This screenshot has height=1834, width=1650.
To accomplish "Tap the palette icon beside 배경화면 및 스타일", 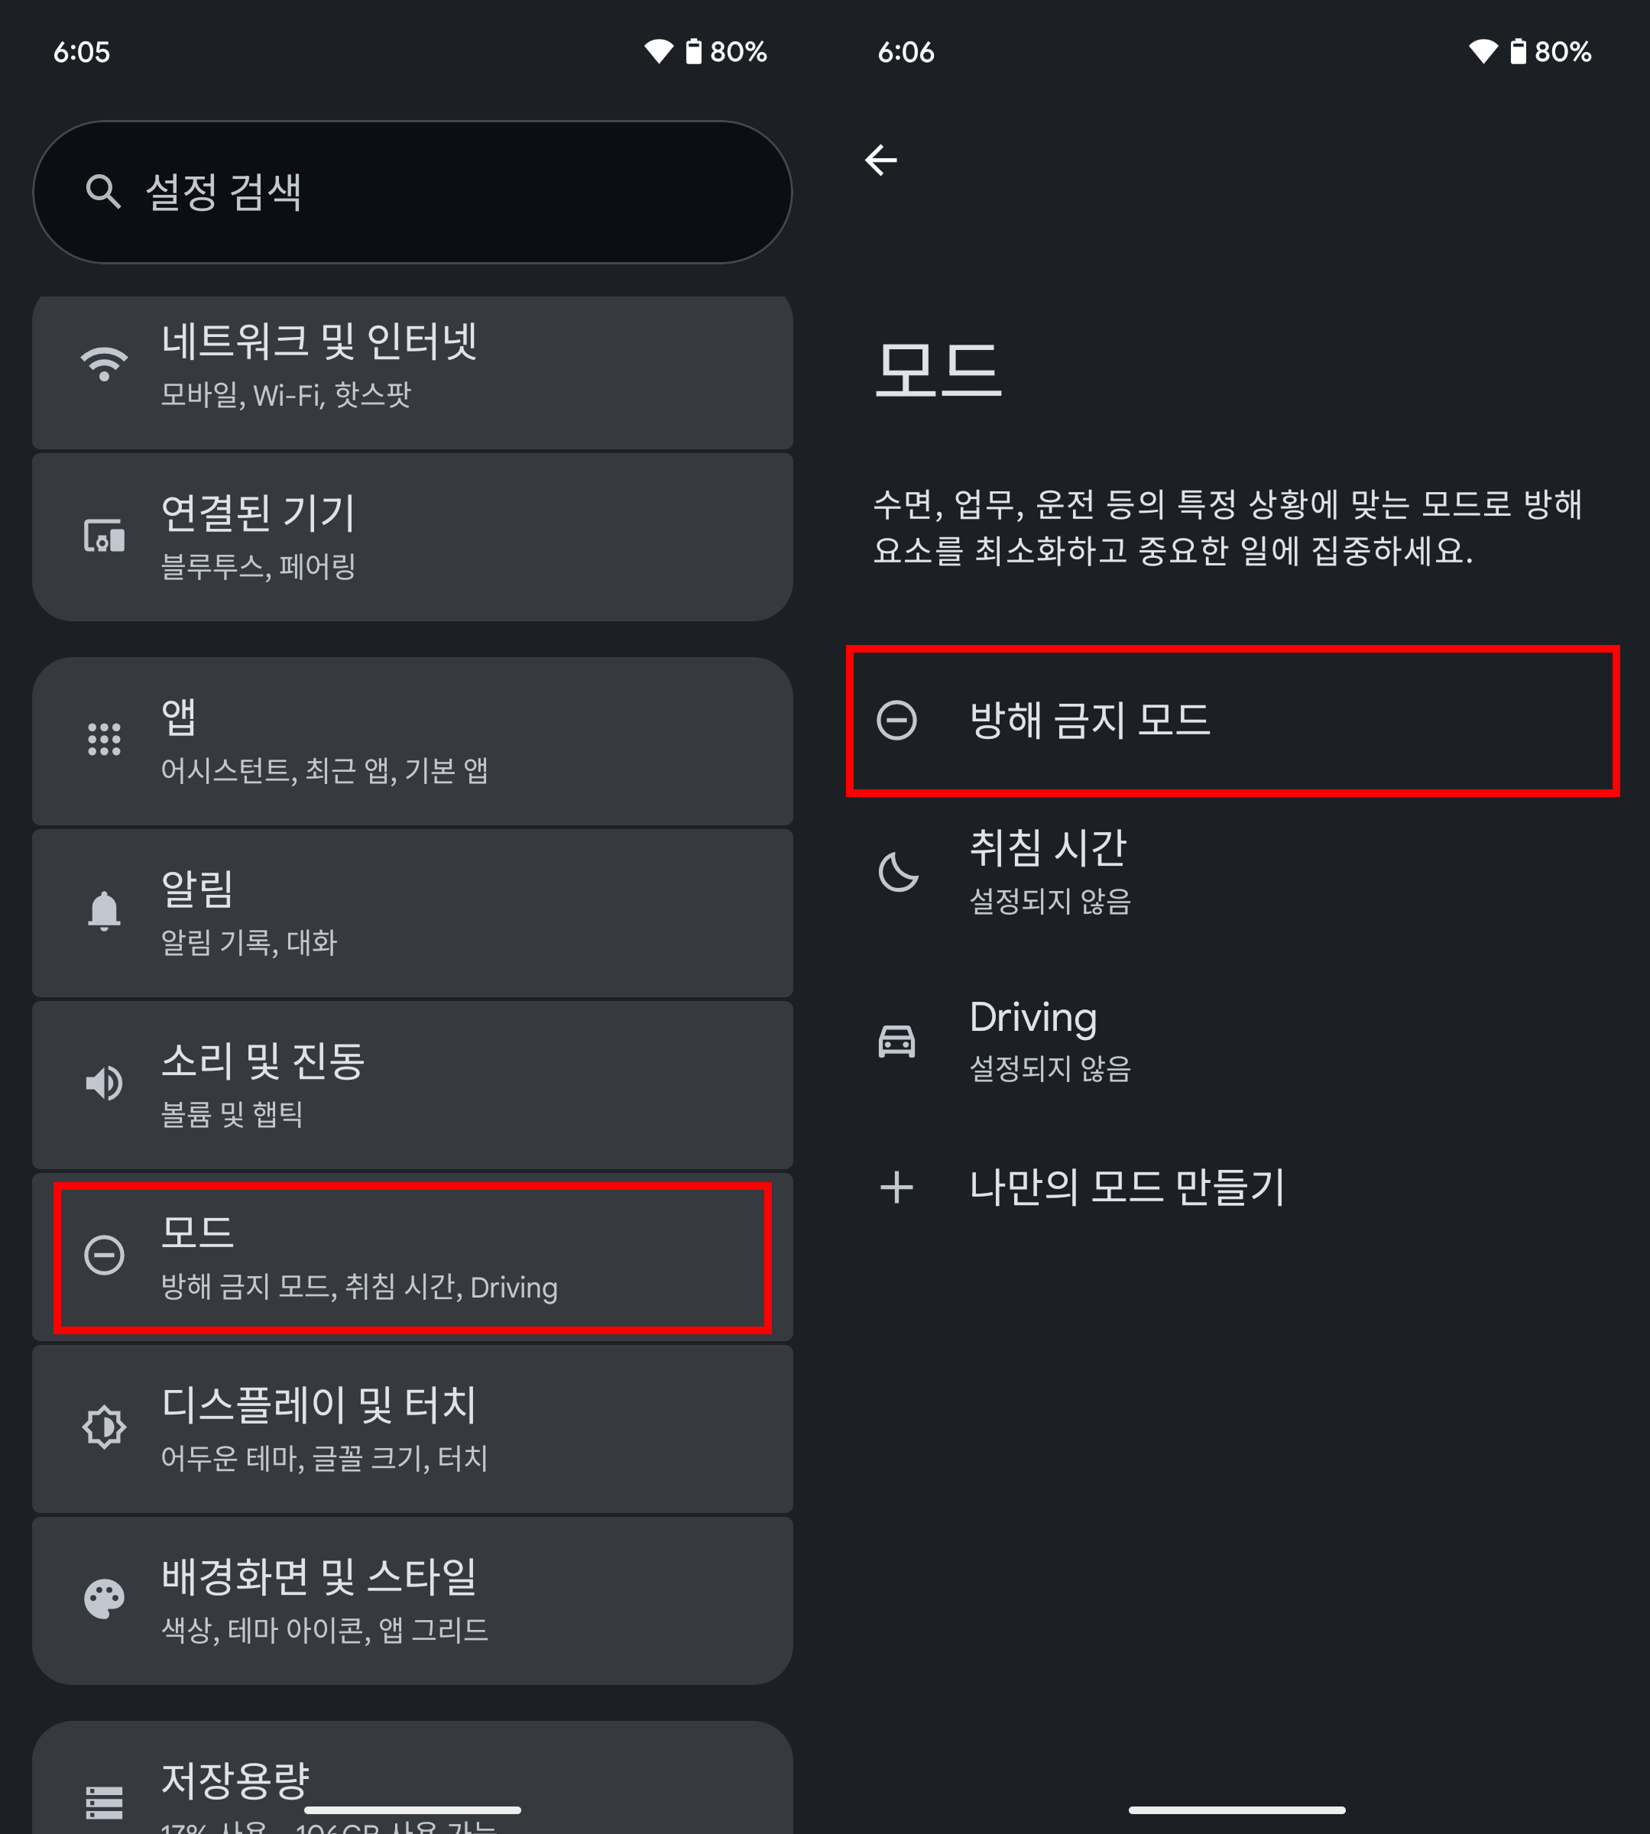I will [x=104, y=1599].
